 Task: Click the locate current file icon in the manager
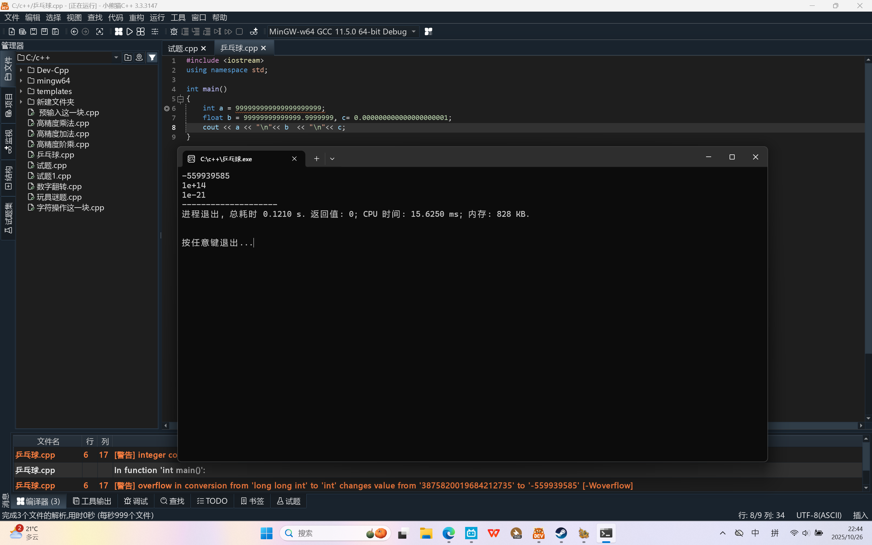[139, 57]
